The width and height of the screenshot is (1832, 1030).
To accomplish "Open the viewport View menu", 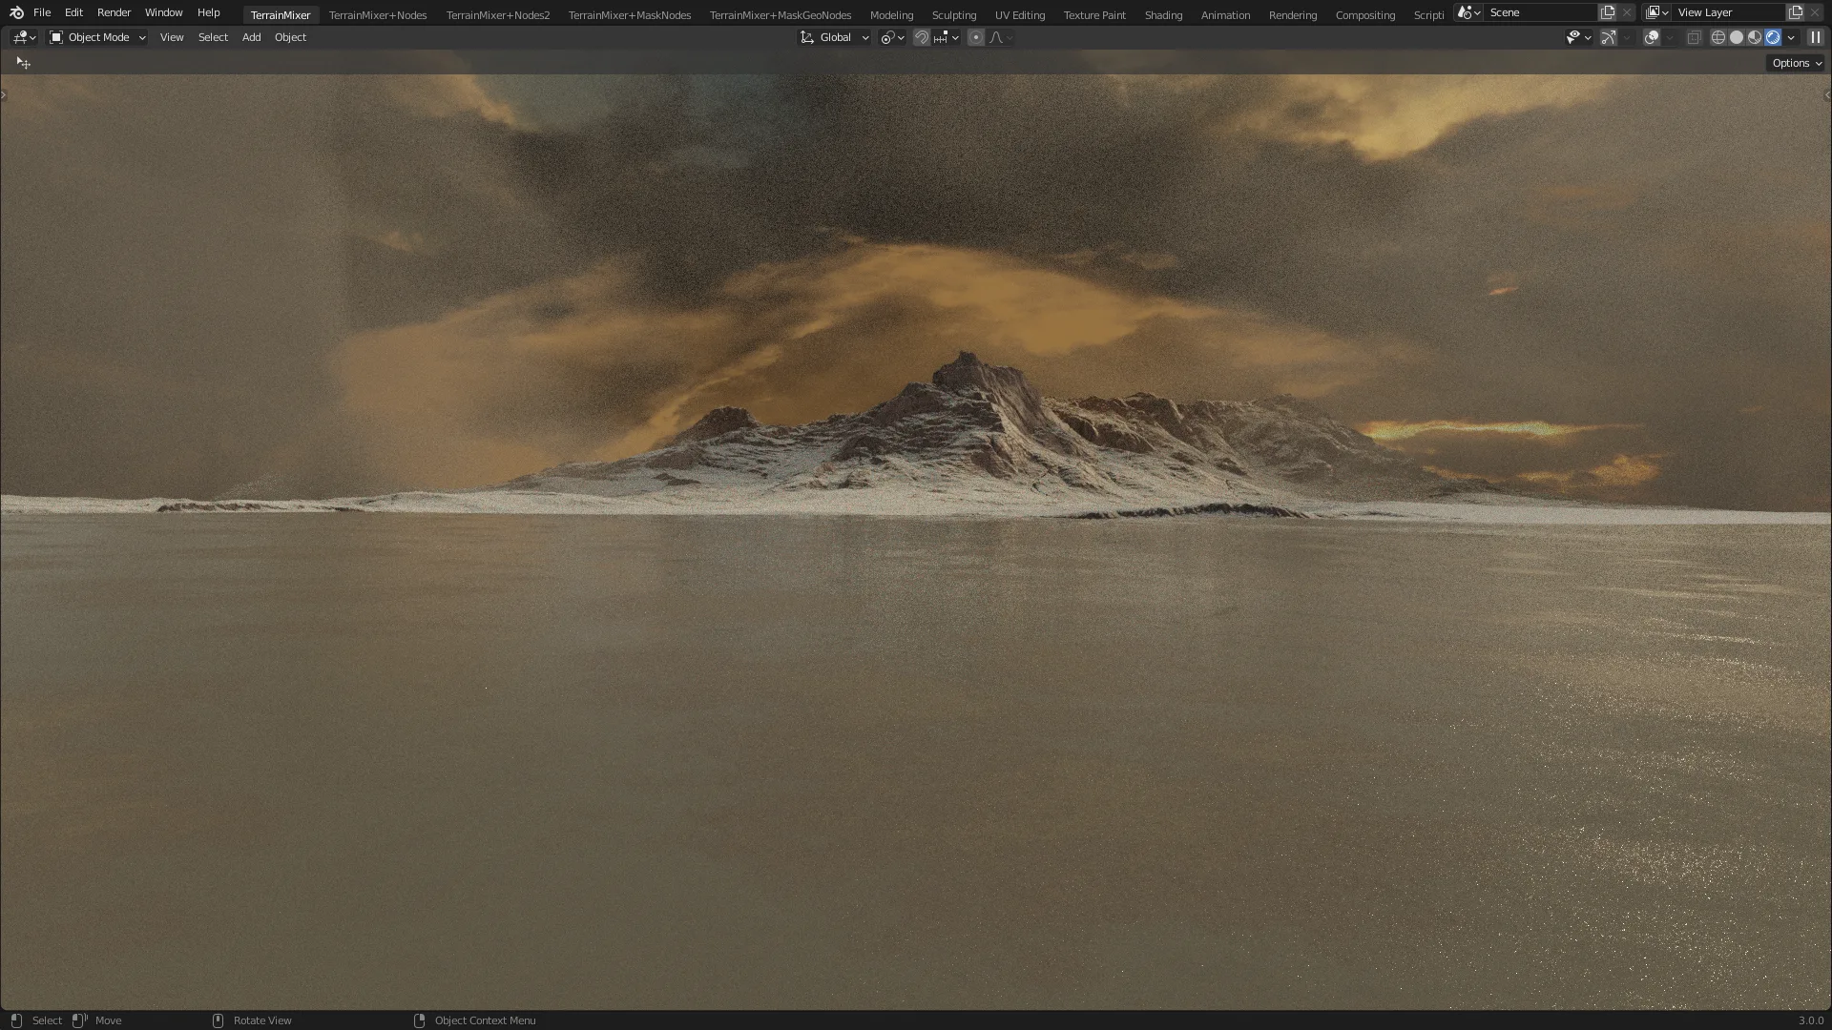I will [x=172, y=37].
